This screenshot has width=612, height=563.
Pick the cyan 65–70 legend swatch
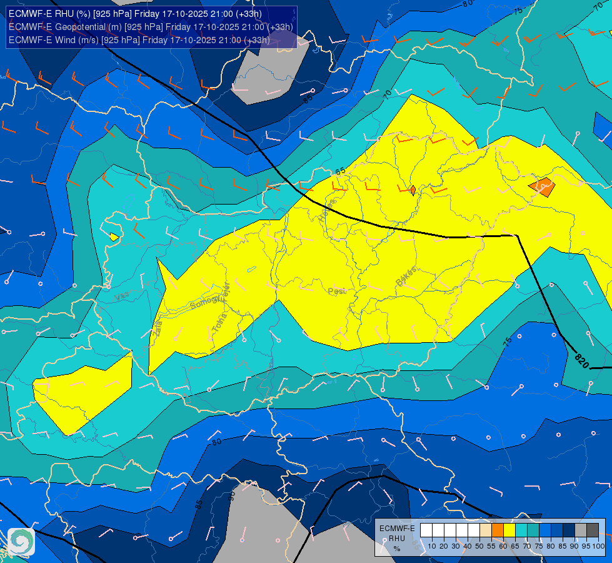521,530
